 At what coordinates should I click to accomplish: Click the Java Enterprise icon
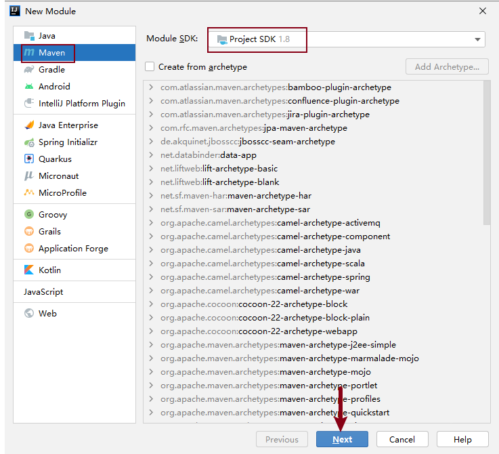[x=29, y=125]
